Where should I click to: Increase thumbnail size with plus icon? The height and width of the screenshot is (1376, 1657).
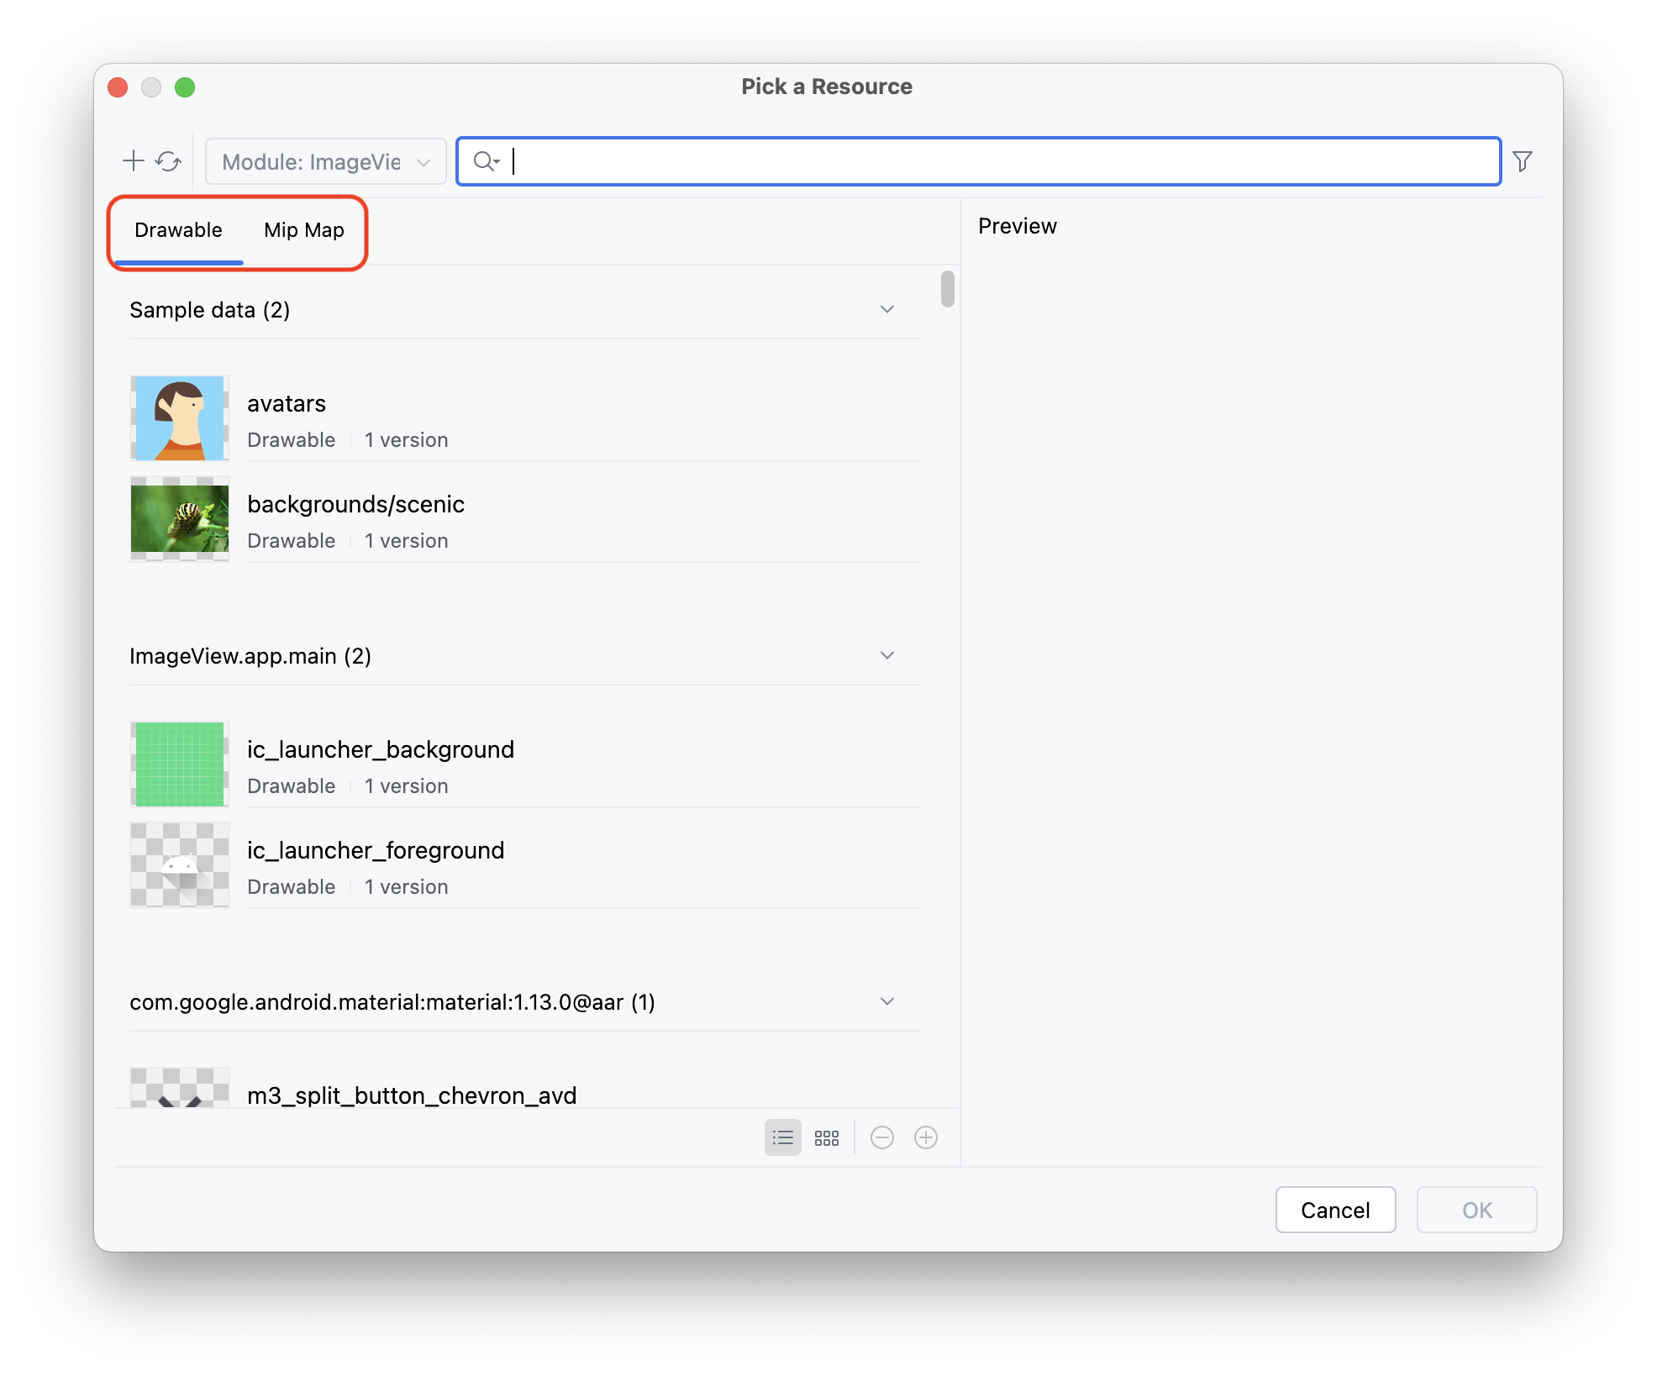925,1137
